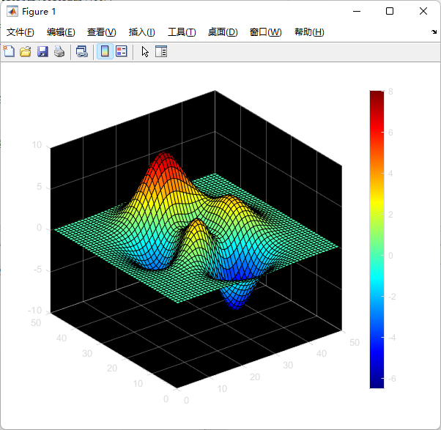Open the 编辑(E) menu
This screenshot has width=441, height=430.
61,32
